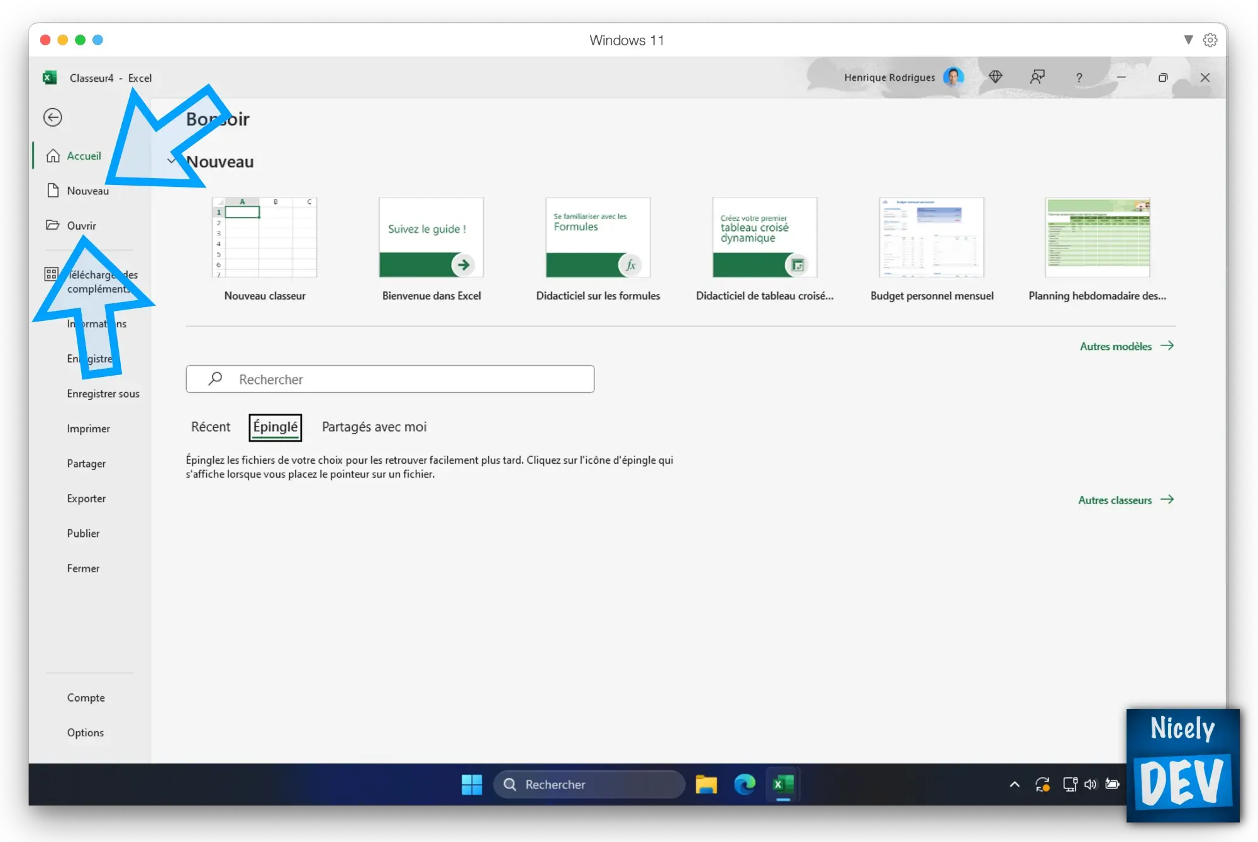Click the Nouveau document icon in sidebar
This screenshot has height=842, width=1258.
pyautogui.click(x=53, y=190)
